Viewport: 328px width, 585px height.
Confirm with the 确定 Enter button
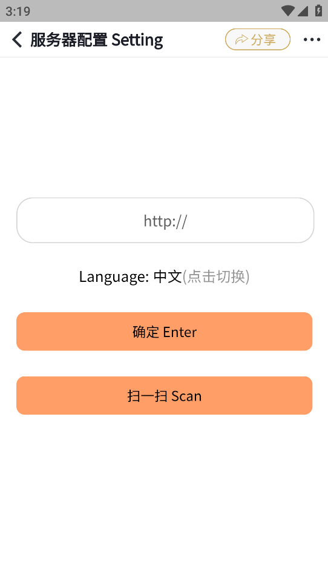click(x=164, y=332)
